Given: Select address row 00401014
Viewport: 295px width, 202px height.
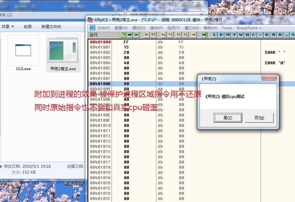Looking at the screenshot, I should pos(100,147).
